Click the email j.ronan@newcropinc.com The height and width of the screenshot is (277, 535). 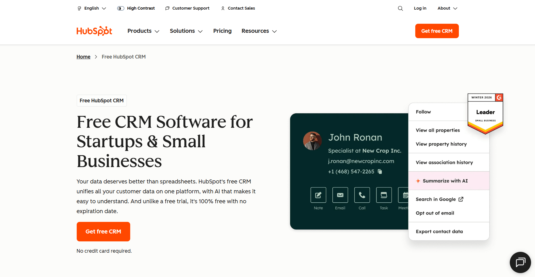pos(361,161)
